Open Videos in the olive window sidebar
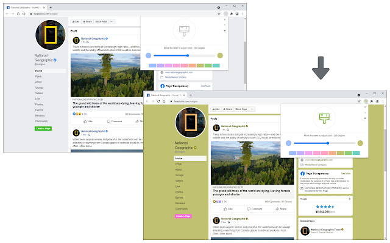The width and height of the screenshot is (390, 243). click(x=179, y=181)
